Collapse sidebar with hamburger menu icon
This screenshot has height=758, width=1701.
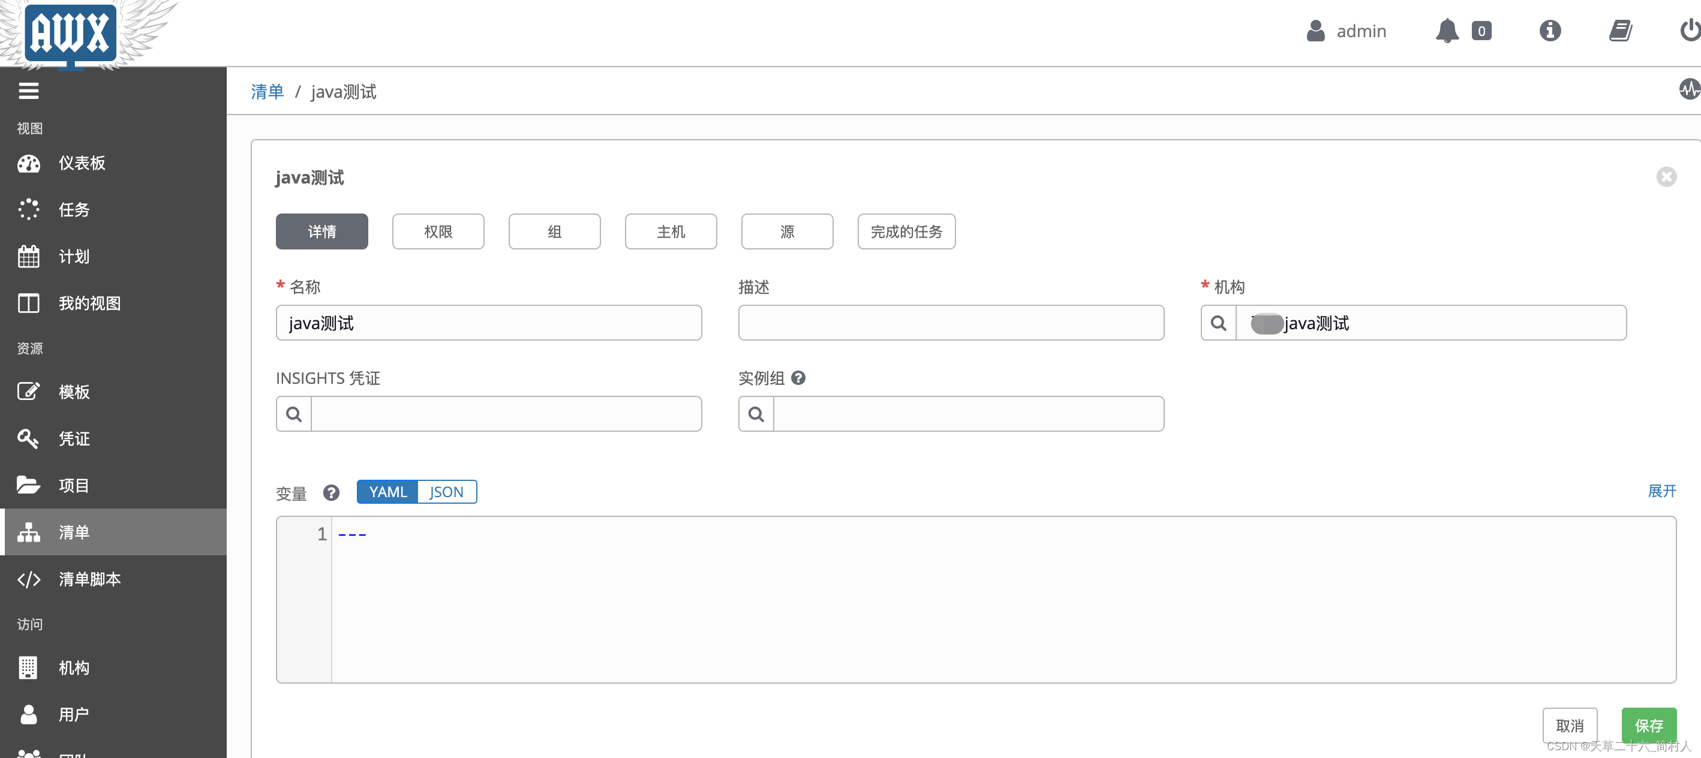(x=28, y=91)
